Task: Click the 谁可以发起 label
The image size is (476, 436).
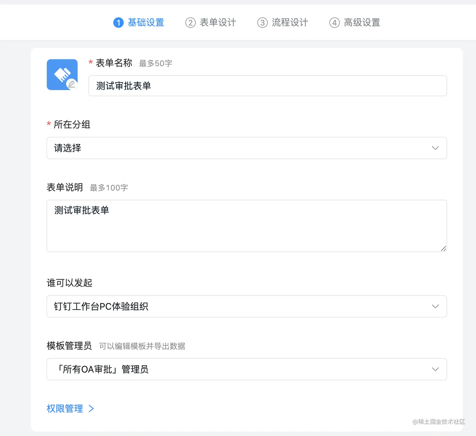Action: pyautogui.click(x=69, y=283)
